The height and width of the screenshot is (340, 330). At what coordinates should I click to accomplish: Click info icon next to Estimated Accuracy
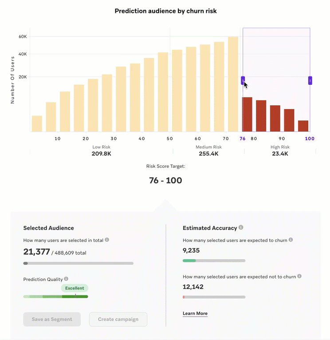[x=241, y=227]
